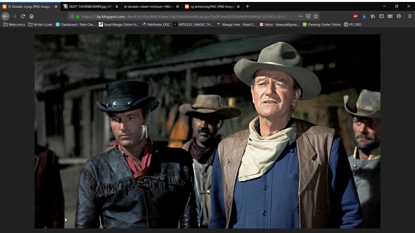
Task: Open the Gmail Inbox bookmark
Action: pyautogui.click(x=279, y=25)
